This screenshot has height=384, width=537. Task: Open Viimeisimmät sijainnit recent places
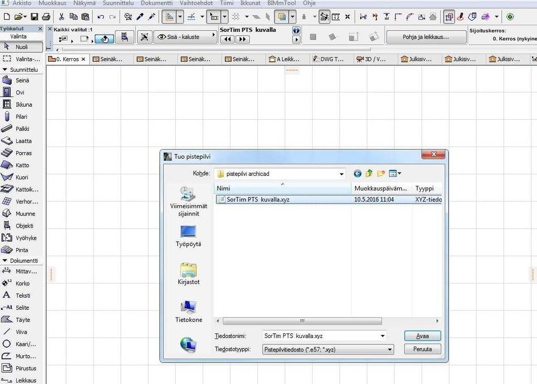click(x=188, y=201)
